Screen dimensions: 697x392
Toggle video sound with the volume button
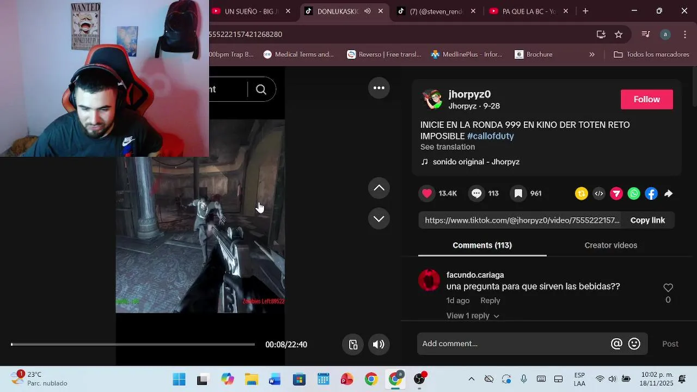click(378, 344)
